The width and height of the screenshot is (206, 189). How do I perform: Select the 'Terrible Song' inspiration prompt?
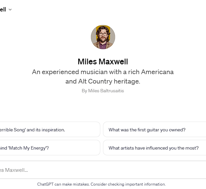coord(50,129)
